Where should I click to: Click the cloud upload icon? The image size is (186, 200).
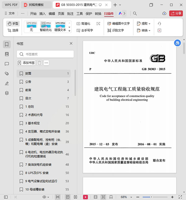click(x=164, y=14)
